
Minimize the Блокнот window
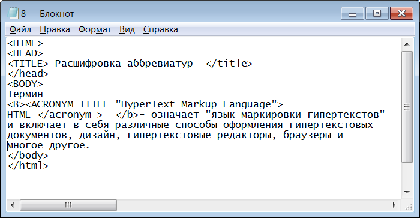(353, 13)
